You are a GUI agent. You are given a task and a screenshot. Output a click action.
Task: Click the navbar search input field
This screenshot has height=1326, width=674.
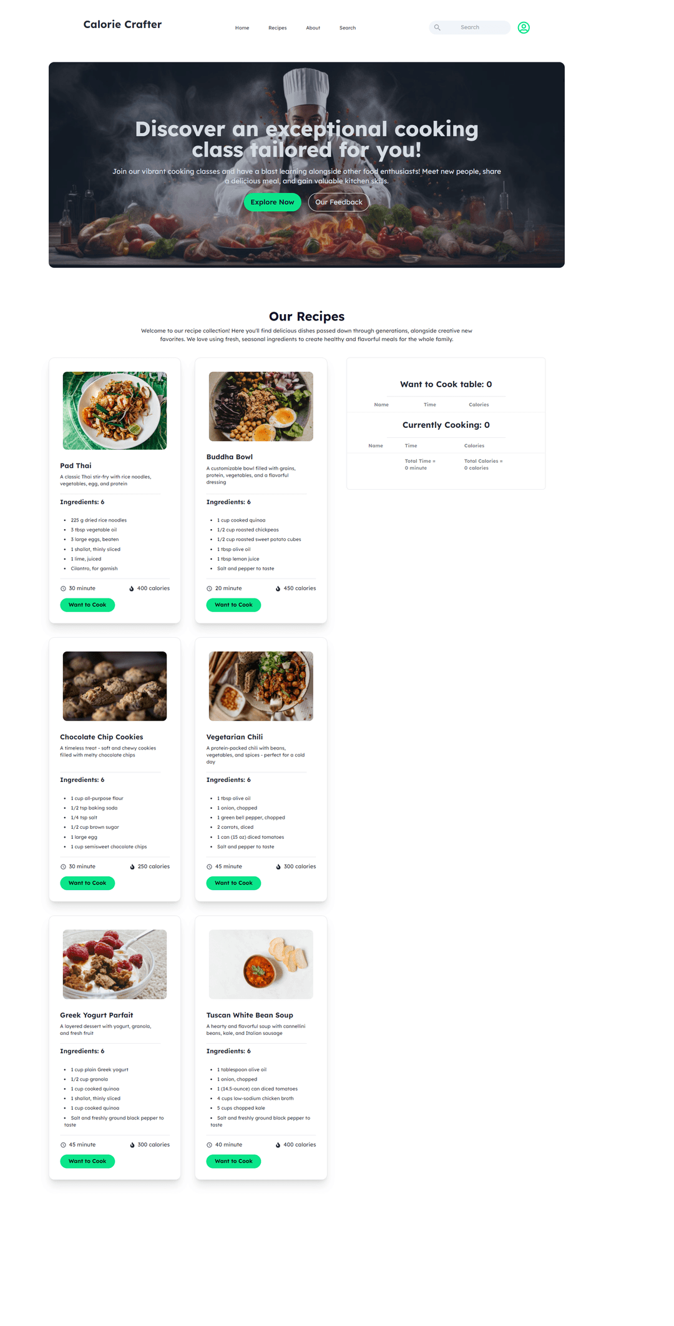point(474,27)
